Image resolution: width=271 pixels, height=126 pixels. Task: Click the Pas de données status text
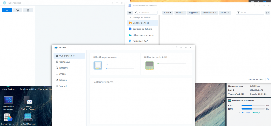coord(256,79)
